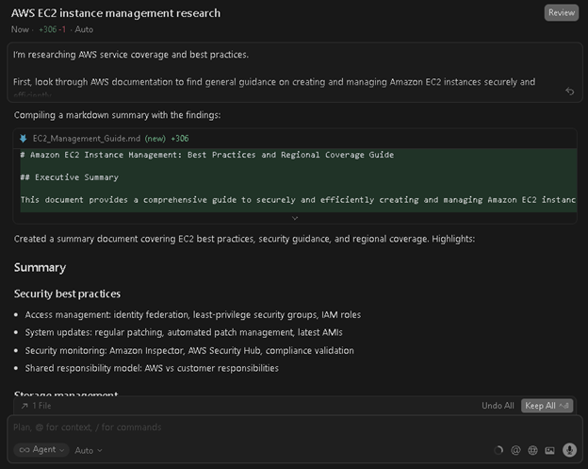Click the markdown file icon
The image size is (588, 469).
[24, 139]
